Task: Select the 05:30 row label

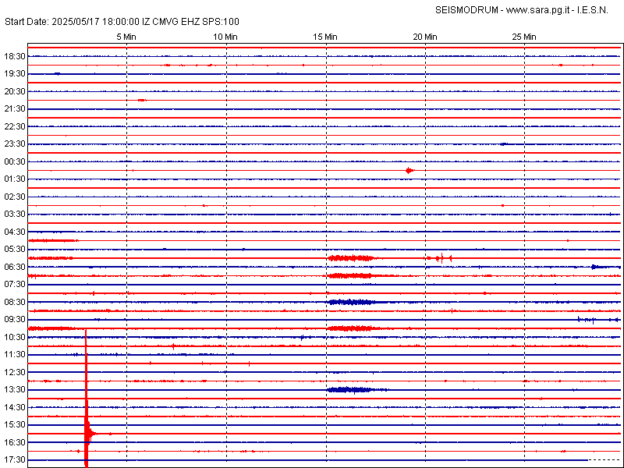Action: pyautogui.click(x=15, y=249)
